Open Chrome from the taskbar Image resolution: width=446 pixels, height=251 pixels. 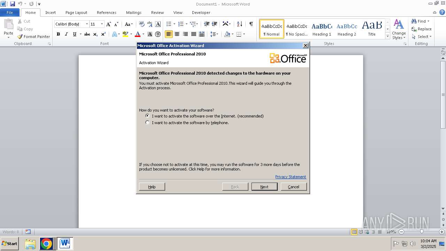pos(46,244)
